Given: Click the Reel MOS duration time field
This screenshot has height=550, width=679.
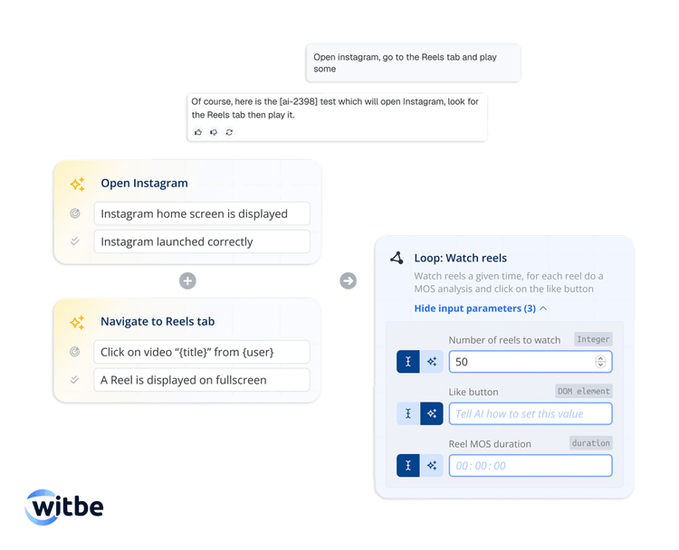Looking at the screenshot, I should 531,465.
